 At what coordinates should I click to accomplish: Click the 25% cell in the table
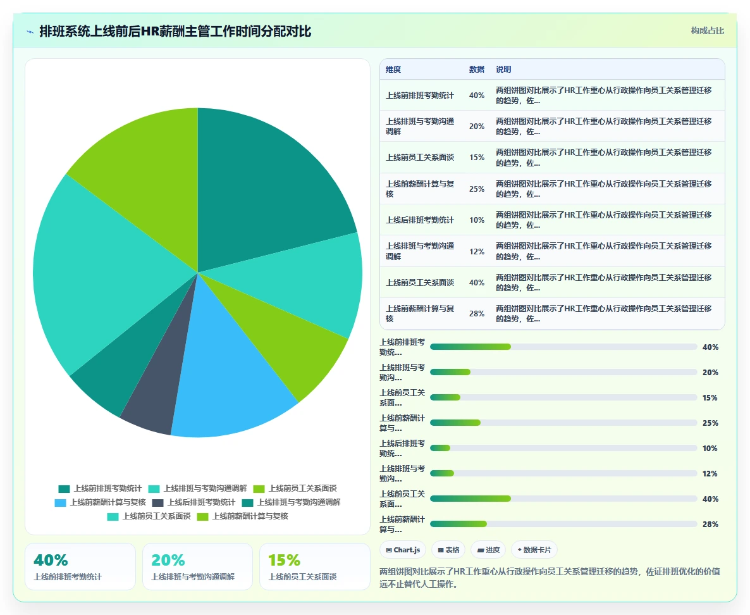click(x=476, y=189)
